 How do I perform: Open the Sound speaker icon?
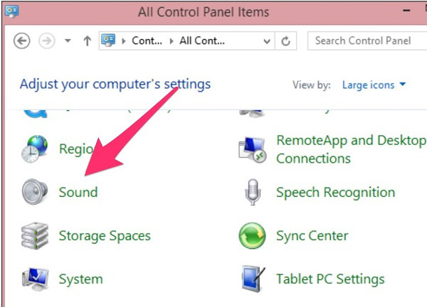35,193
